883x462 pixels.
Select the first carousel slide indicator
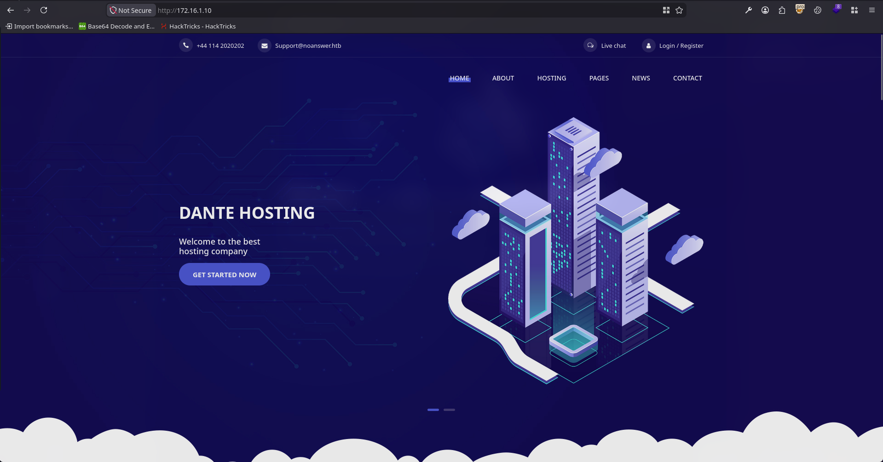point(433,410)
